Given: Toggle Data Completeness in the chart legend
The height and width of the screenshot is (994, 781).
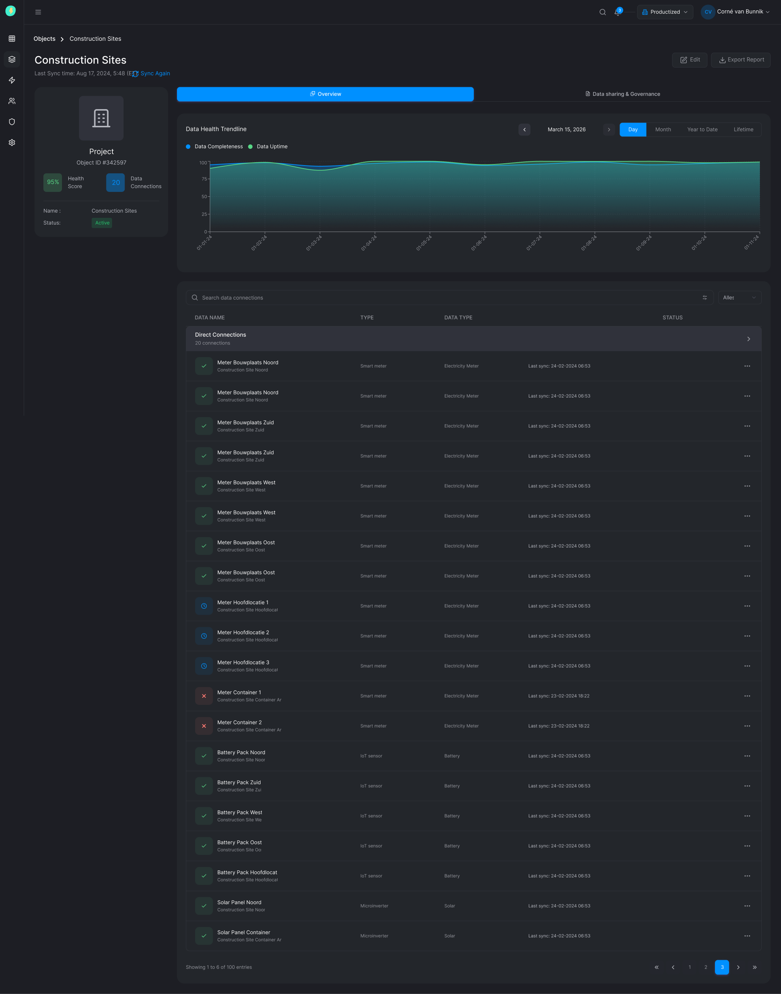Looking at the screenshot, I should (x=214, y=146).
